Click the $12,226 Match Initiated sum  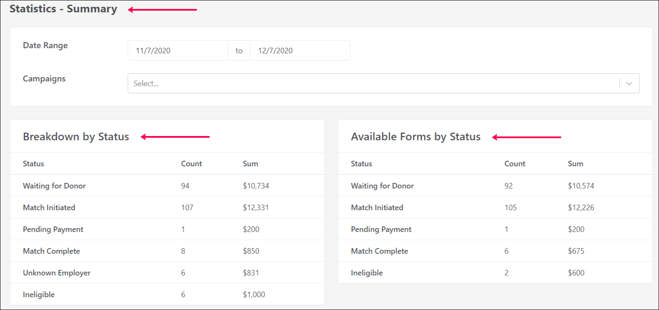581,208
